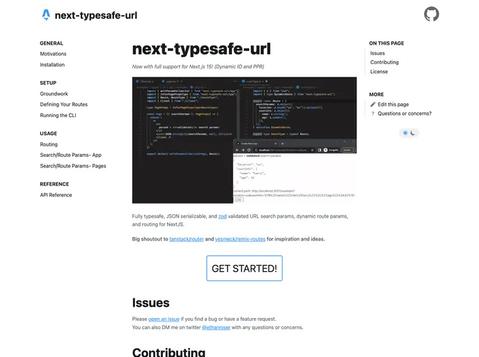Click the pencil icon beside Edit this page

click(x=372, y=105)
